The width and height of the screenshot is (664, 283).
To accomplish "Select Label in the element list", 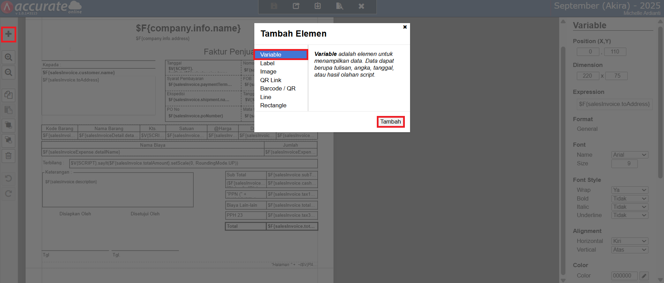I will pyautogui.click(x=267, y=63).
